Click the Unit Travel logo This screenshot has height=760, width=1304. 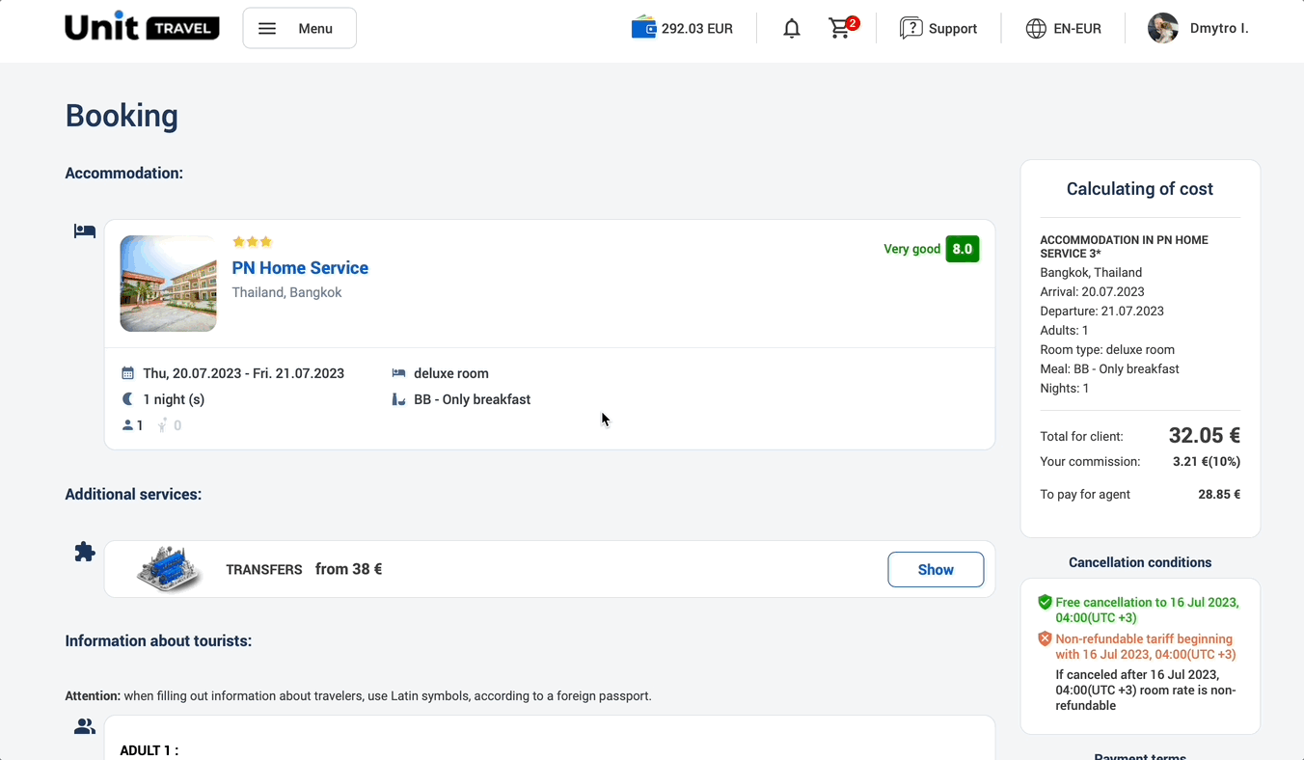click(142, 27)
